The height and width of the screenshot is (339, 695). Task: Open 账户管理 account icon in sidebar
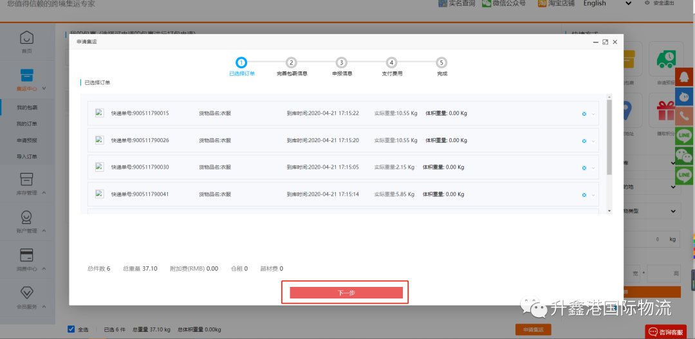pyautogui.click(x=27, y=217)
